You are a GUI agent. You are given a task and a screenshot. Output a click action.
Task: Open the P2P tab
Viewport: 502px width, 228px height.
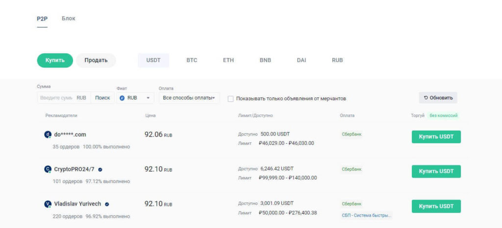42,19
